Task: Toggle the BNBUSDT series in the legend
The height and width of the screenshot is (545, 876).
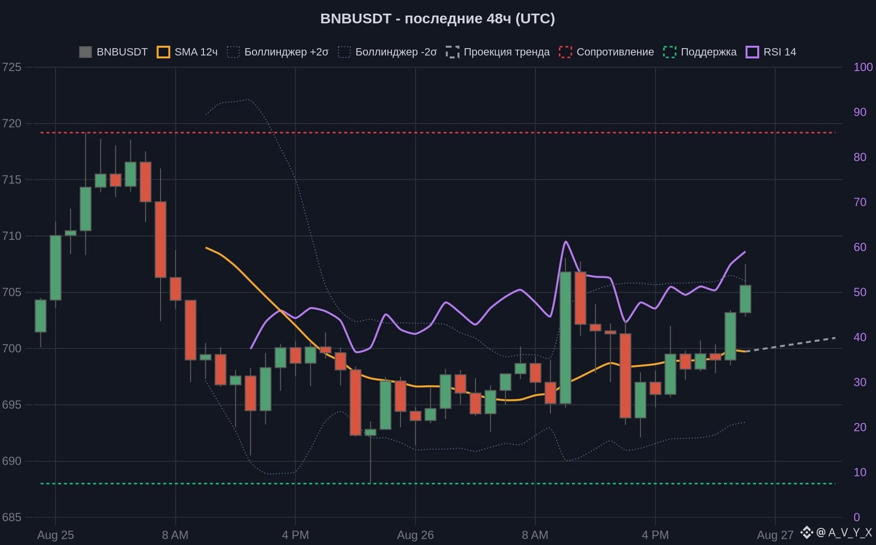Action: 113,52
